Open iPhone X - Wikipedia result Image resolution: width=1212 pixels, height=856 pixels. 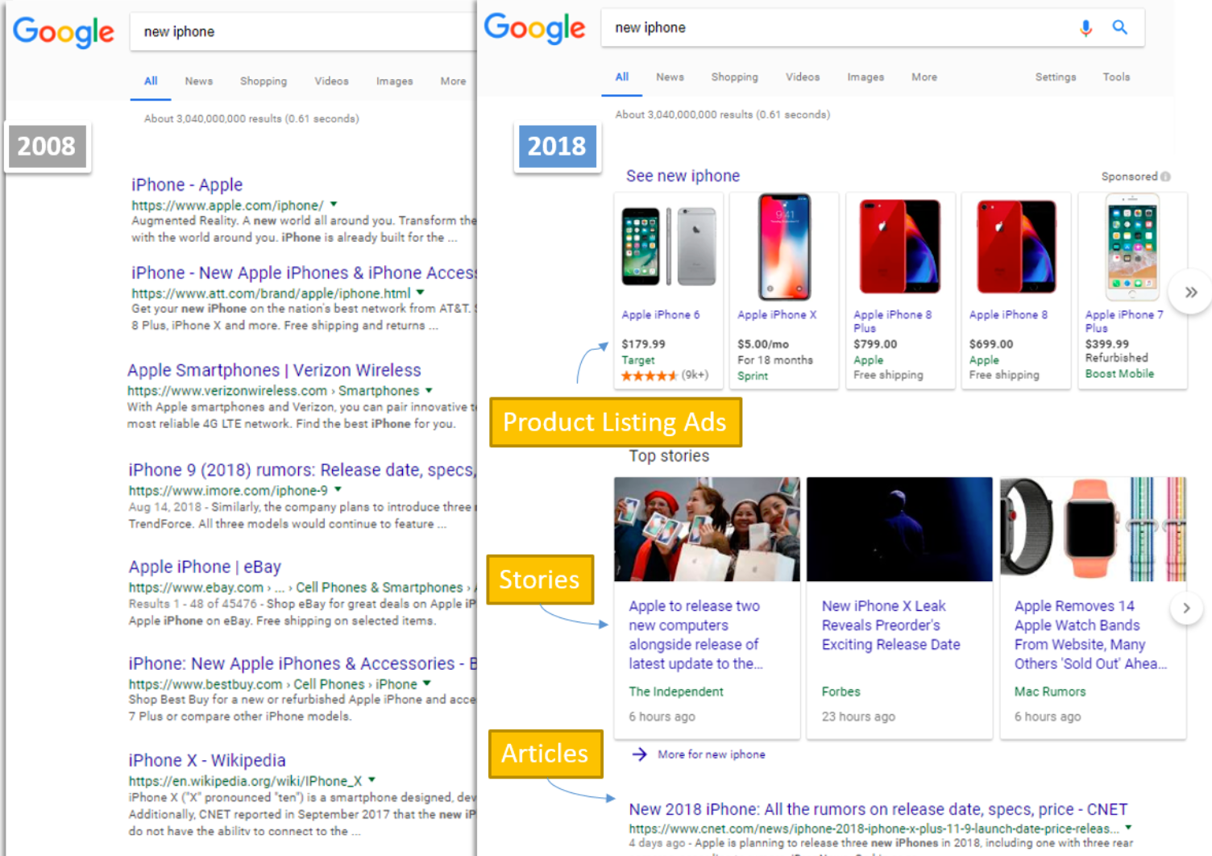pos(207,760)
